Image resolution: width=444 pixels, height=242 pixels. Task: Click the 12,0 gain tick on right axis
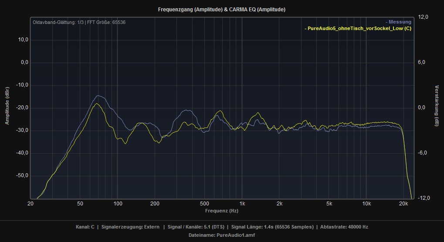424,17
